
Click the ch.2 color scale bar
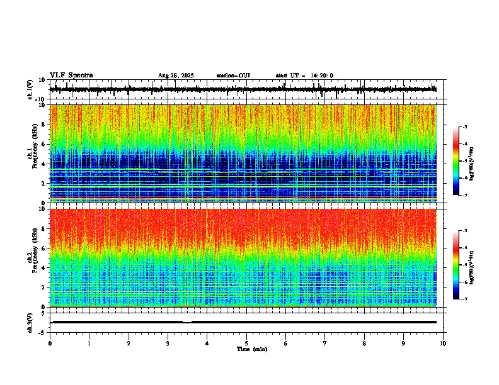click(456, 265)
